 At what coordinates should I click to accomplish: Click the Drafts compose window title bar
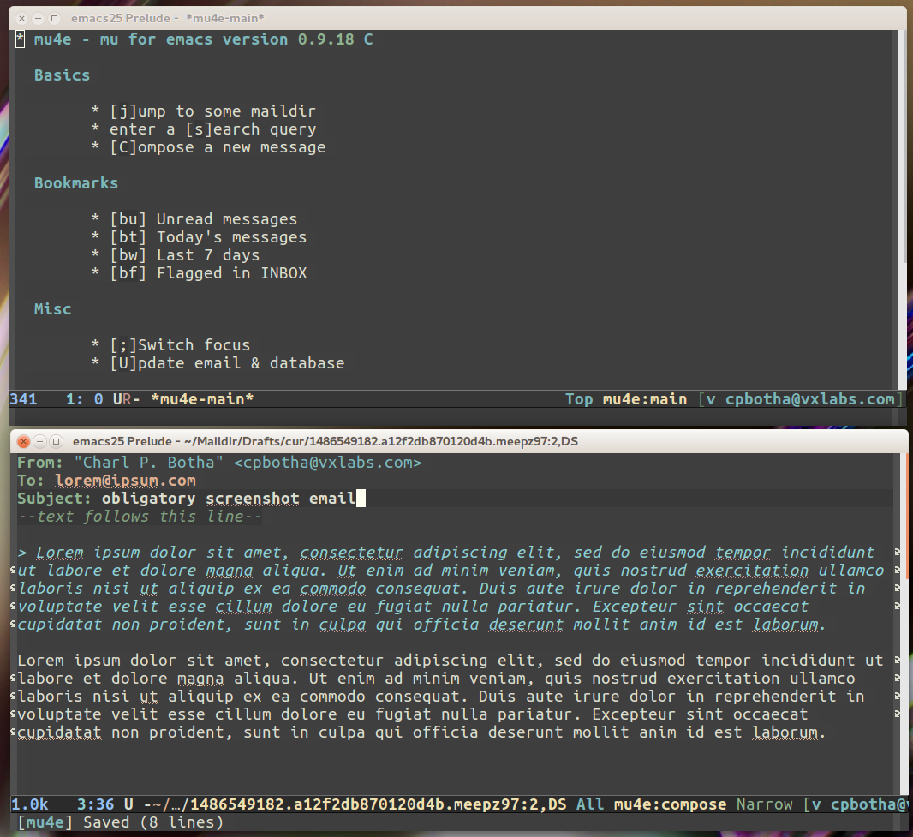tap(459, 441)
